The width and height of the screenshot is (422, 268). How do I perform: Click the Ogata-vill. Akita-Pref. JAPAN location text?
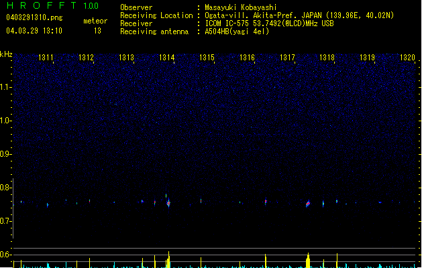pyautogui.click(x=299, y=15)
